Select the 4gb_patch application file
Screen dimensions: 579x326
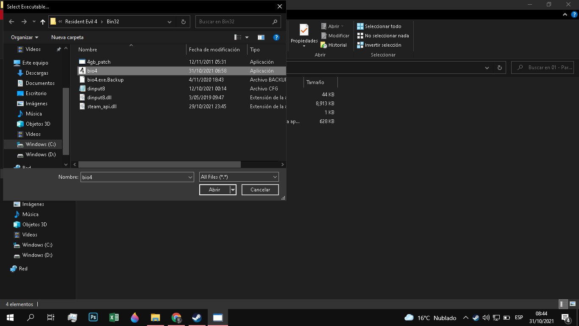[x=99, y=62]
